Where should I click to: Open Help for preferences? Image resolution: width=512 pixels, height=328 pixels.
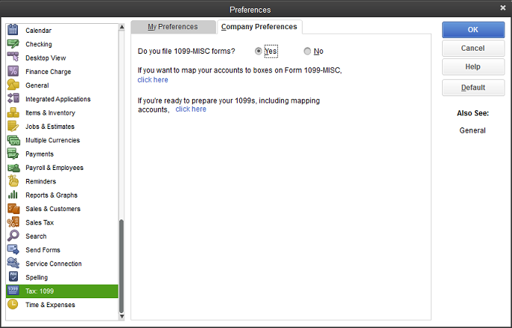click(x=473, y=66)
